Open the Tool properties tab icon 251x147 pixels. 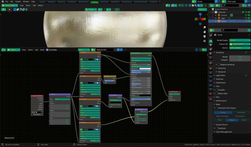(211, 35)
